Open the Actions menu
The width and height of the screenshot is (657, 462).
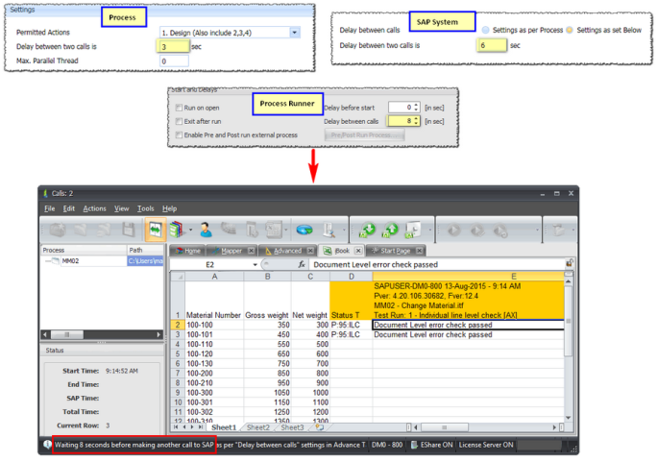click(x=94, y=208)
